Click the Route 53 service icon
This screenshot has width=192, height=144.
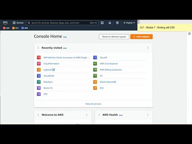coord(39,88)
